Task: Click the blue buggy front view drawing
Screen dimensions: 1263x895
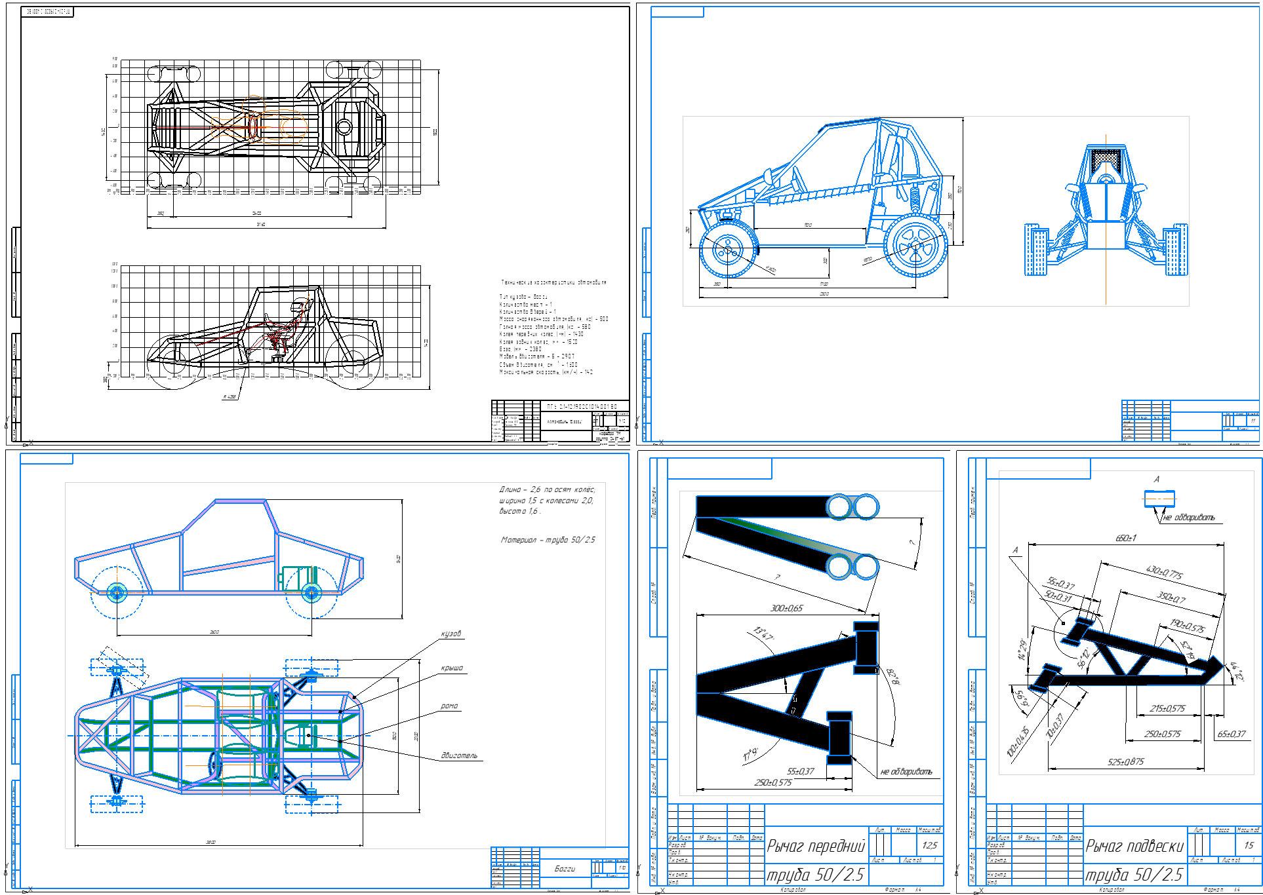Action: point(1106,211)
